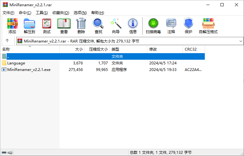This screenshot has width=244, height=156.
Task: Select the Language folder row
Action: [103, 63]
